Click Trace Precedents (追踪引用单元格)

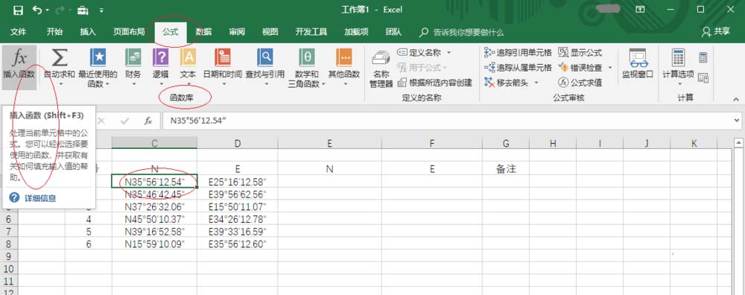tap(518, 52)
